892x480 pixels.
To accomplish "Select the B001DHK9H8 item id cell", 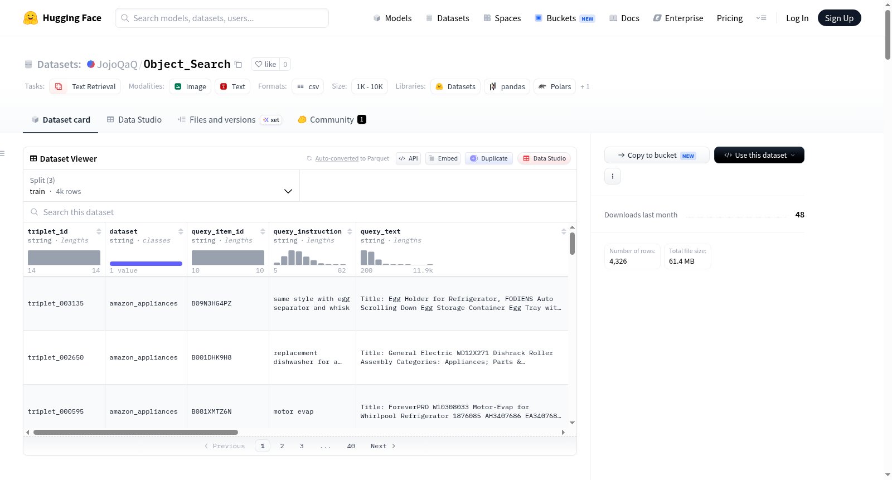I will point(228,357).
